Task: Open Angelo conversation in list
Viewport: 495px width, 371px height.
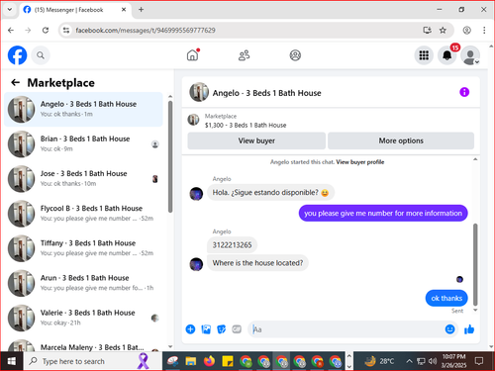Action: point(83,109)
